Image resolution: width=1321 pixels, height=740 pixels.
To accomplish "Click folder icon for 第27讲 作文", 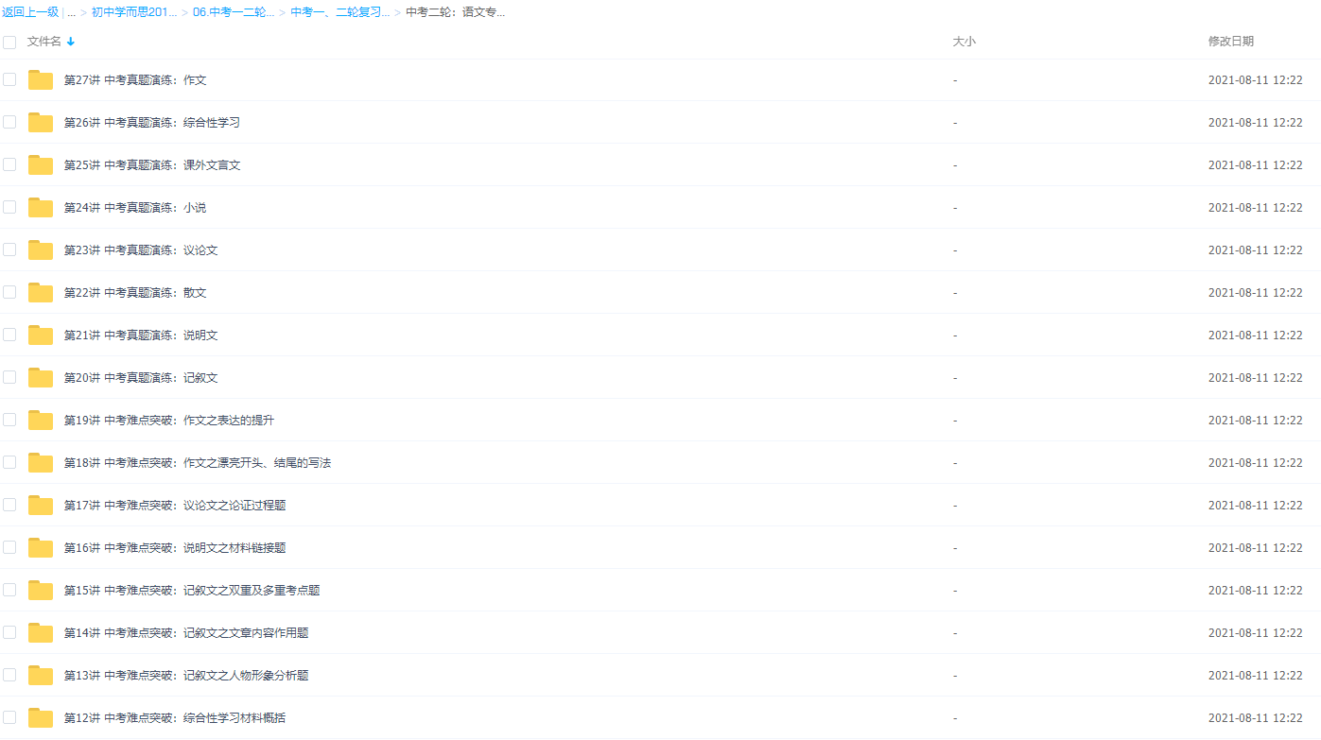I will 41,80.
